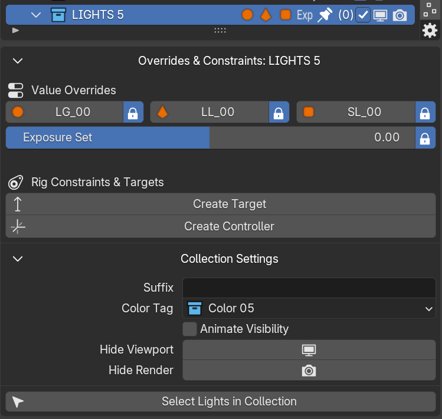Click the LG_00 override field
The image size is (442, 419).
(64, 112)
